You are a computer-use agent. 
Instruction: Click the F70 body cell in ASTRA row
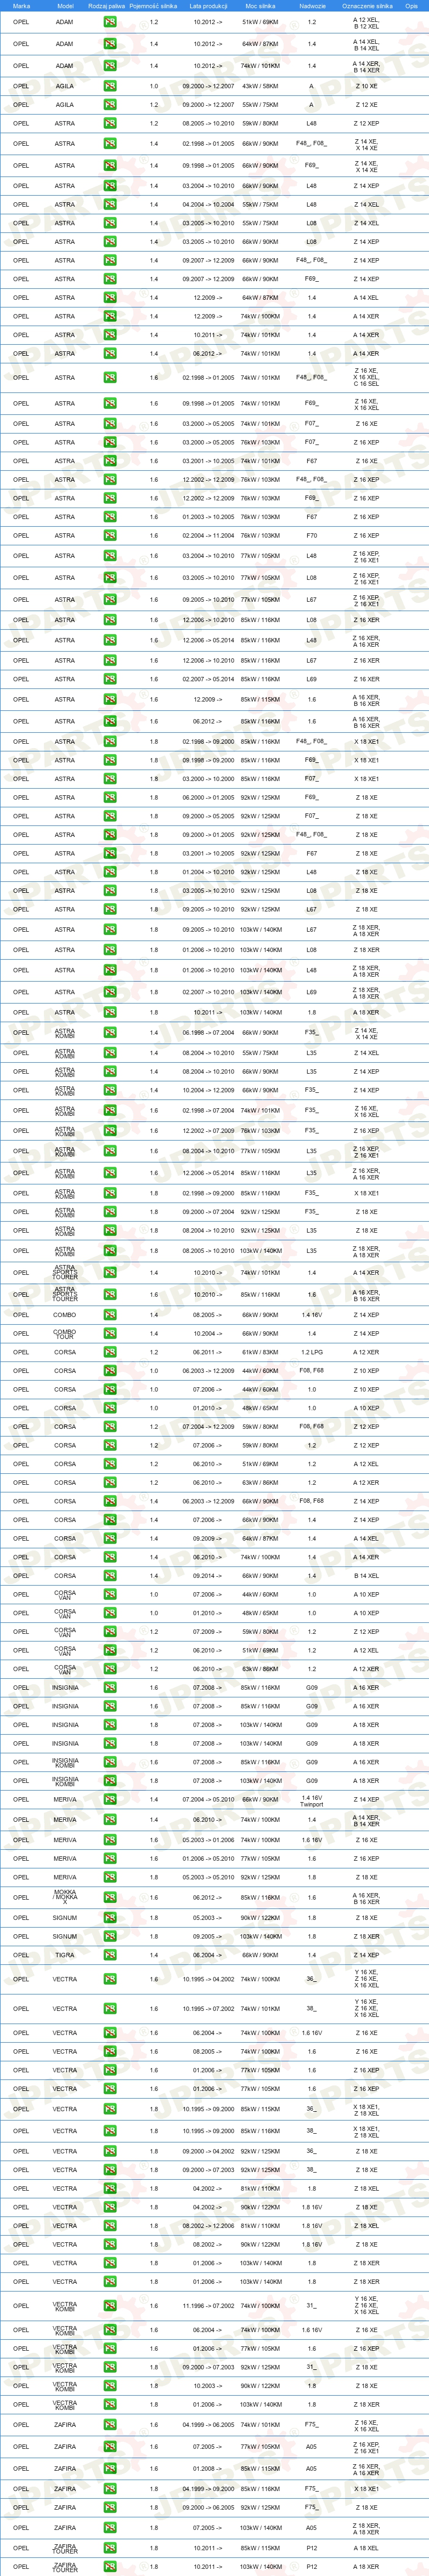(312, 535)
